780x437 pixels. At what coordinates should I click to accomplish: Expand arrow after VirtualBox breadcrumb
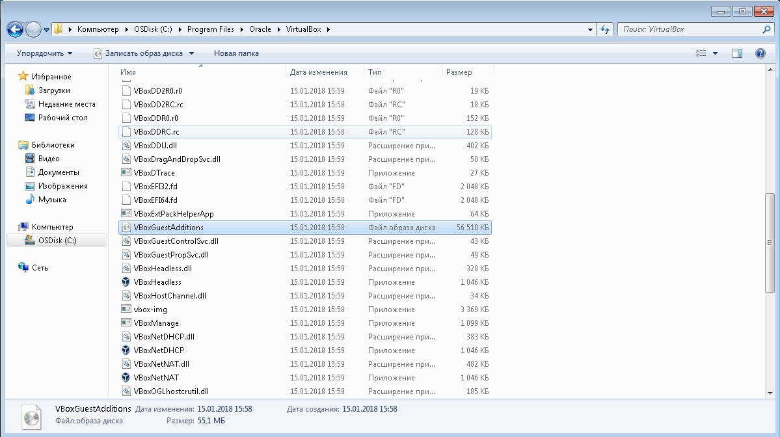pyautogui.click(x=329, y=29)
